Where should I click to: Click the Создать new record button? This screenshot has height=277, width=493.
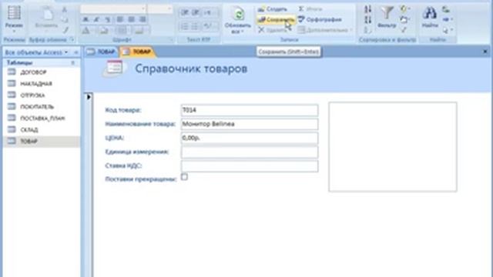272,9
